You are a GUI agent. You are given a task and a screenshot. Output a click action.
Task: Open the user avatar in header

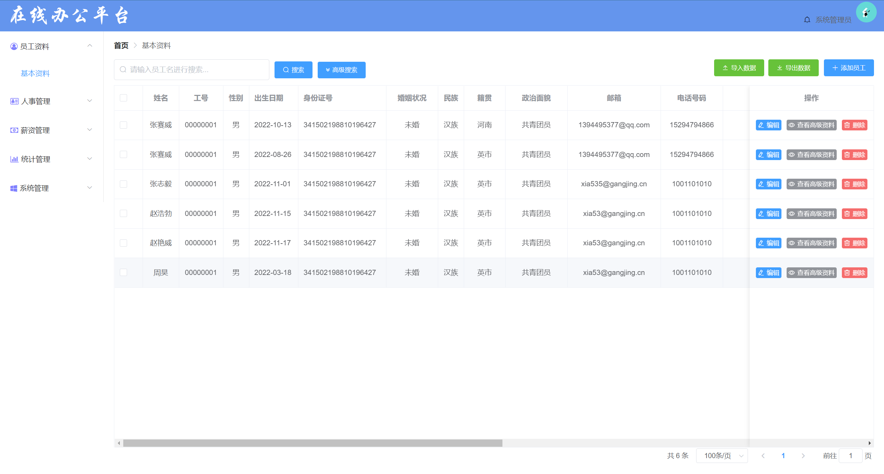coord(866,13)
